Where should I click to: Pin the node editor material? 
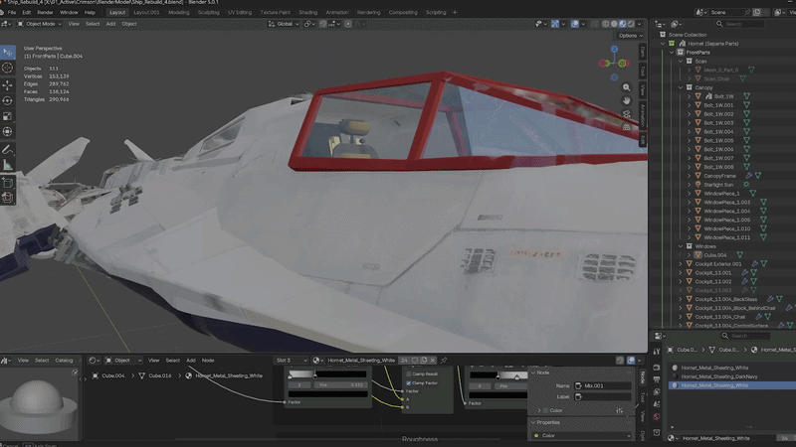point(444,361)
